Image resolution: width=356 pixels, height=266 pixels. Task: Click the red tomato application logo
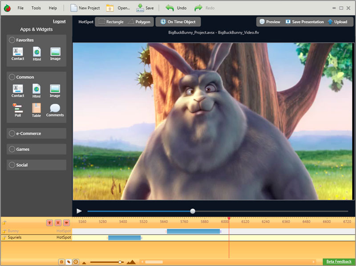click(7, 8)
